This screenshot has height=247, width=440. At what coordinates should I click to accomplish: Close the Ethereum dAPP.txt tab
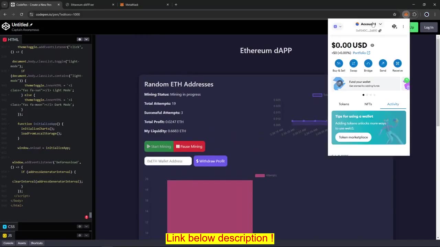point(113,5)
